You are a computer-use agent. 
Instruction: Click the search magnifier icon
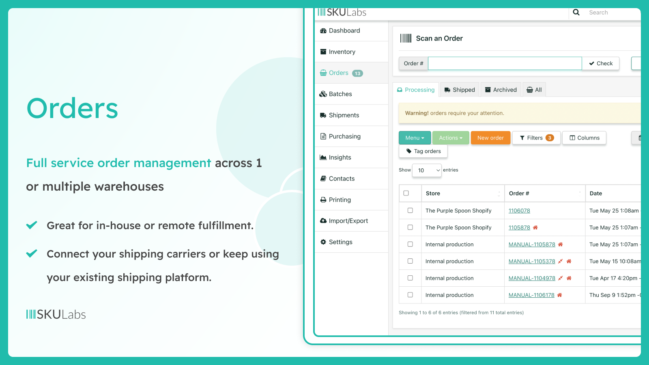click(576, 12)
